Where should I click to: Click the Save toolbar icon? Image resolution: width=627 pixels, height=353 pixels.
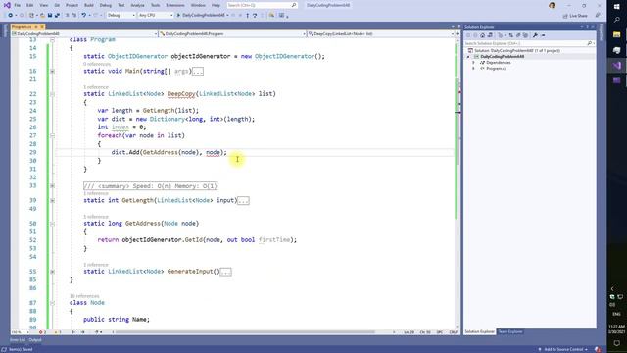(x=50, y=16)
